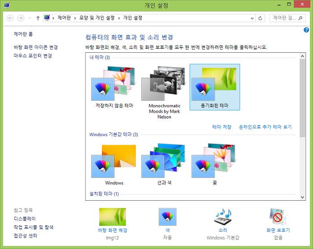
Task: Click 모양 및 개인 설정 breadcrumb
Action: coord(97,18)
